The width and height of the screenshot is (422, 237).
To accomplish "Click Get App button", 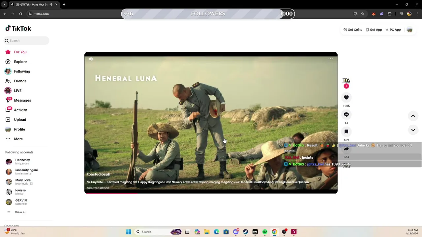I will tap(374, 30).
